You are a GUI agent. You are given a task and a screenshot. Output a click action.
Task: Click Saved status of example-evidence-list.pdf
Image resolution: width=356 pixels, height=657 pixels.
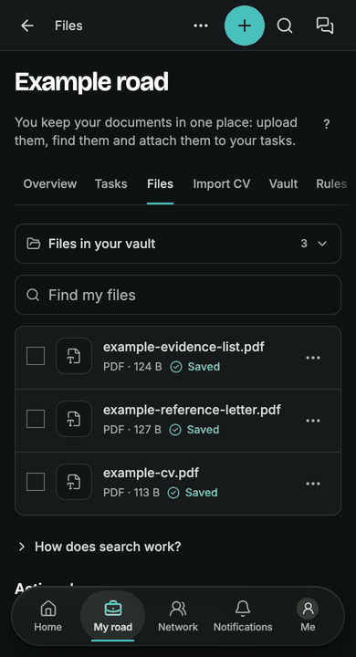(195, 367)
